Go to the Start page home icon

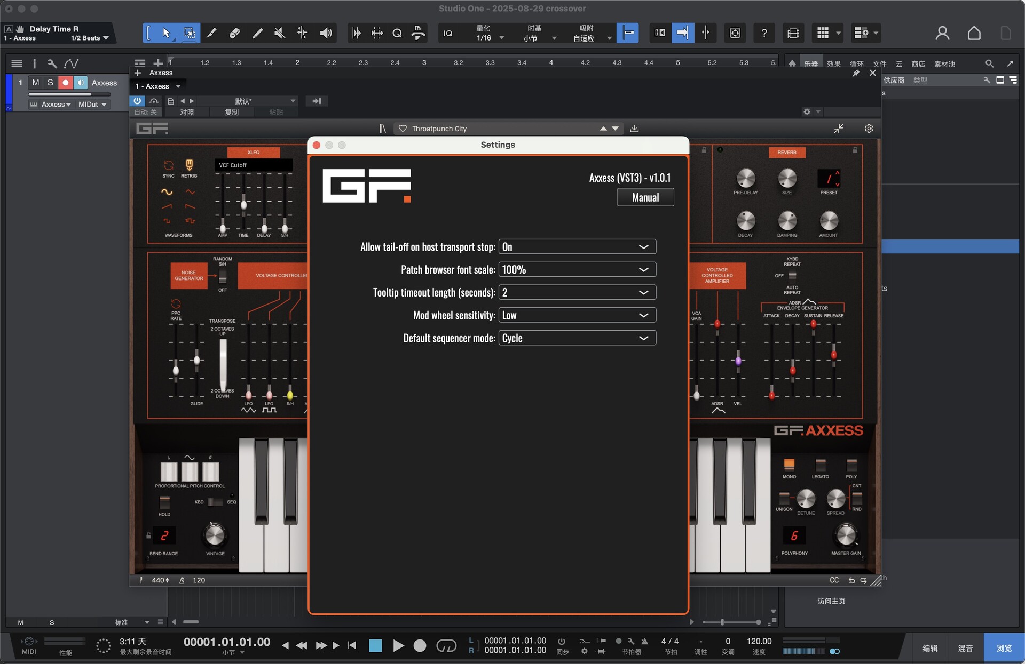(x=974, y=33)
